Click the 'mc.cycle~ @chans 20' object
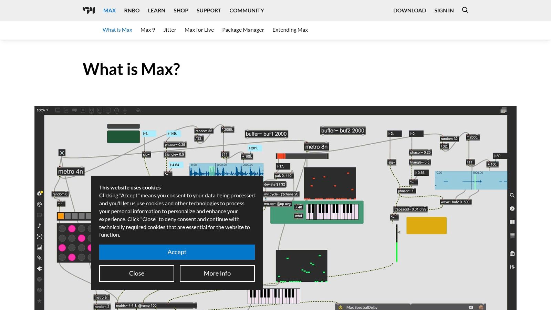Screen dimensions: 551x310 [281, 194]
